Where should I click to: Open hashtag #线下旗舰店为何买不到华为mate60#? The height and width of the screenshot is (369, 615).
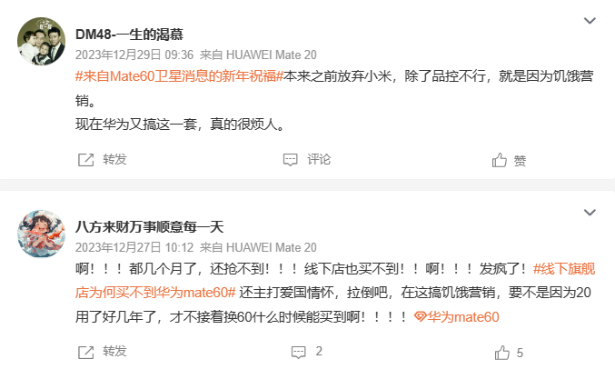(335, 281)
